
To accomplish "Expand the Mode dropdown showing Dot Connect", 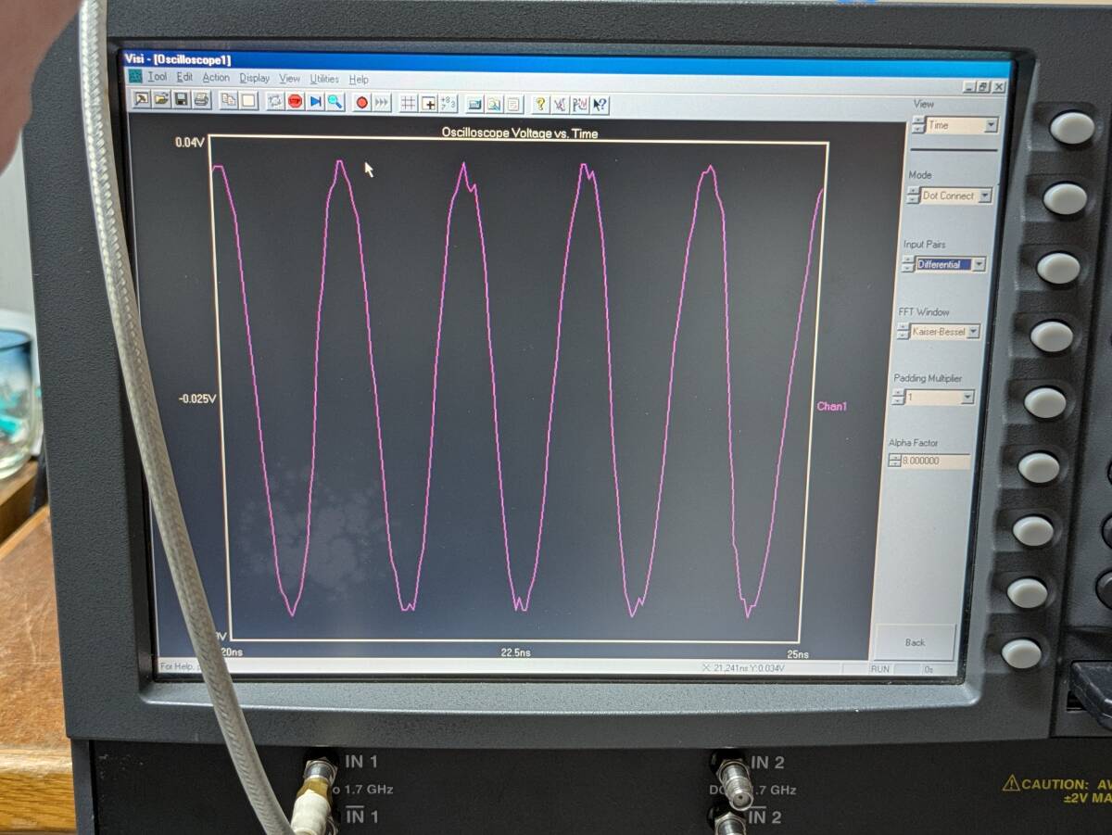I will (x=984, y=196).
